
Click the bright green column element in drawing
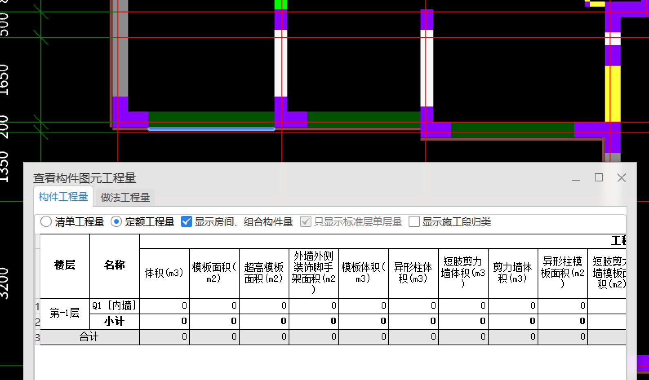280,4
